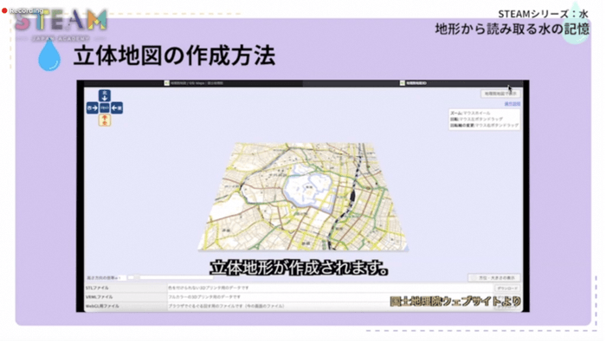The height and width of the screenshot is (344, 606).
Task: Switch to the 地理院地図3D browser tab
Action: (414, 83)
